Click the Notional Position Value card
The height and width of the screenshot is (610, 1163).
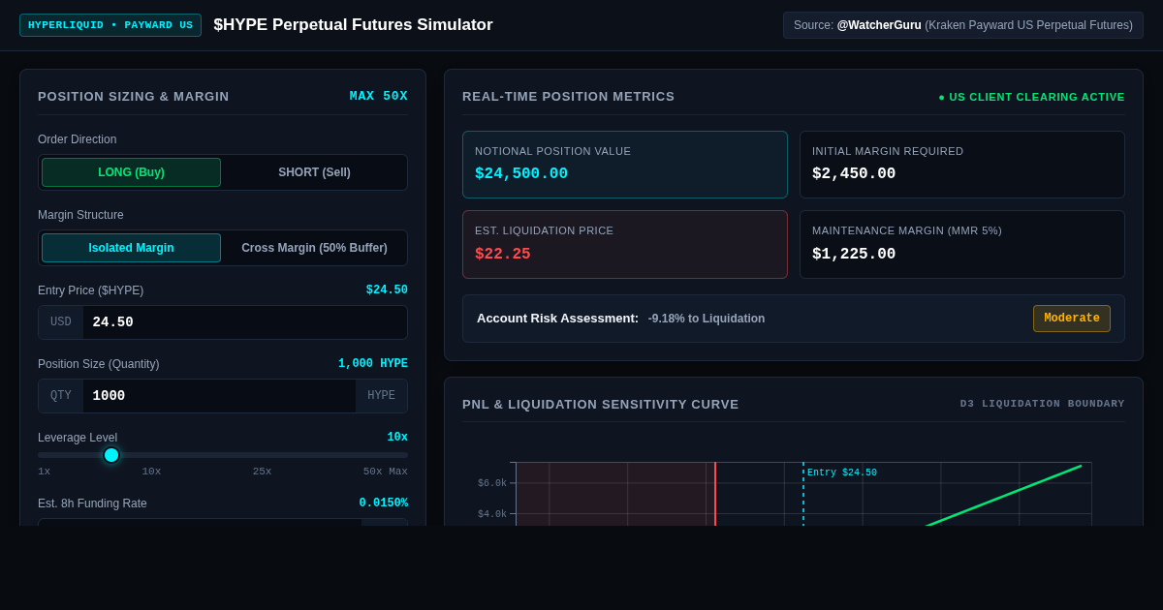[x=625, y=165]
